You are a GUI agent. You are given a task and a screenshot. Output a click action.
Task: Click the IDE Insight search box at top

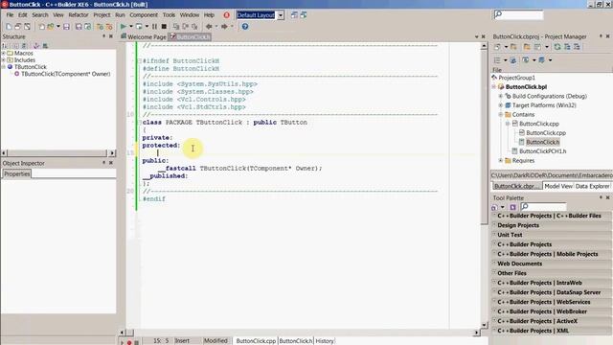click(x=518, y=15)
